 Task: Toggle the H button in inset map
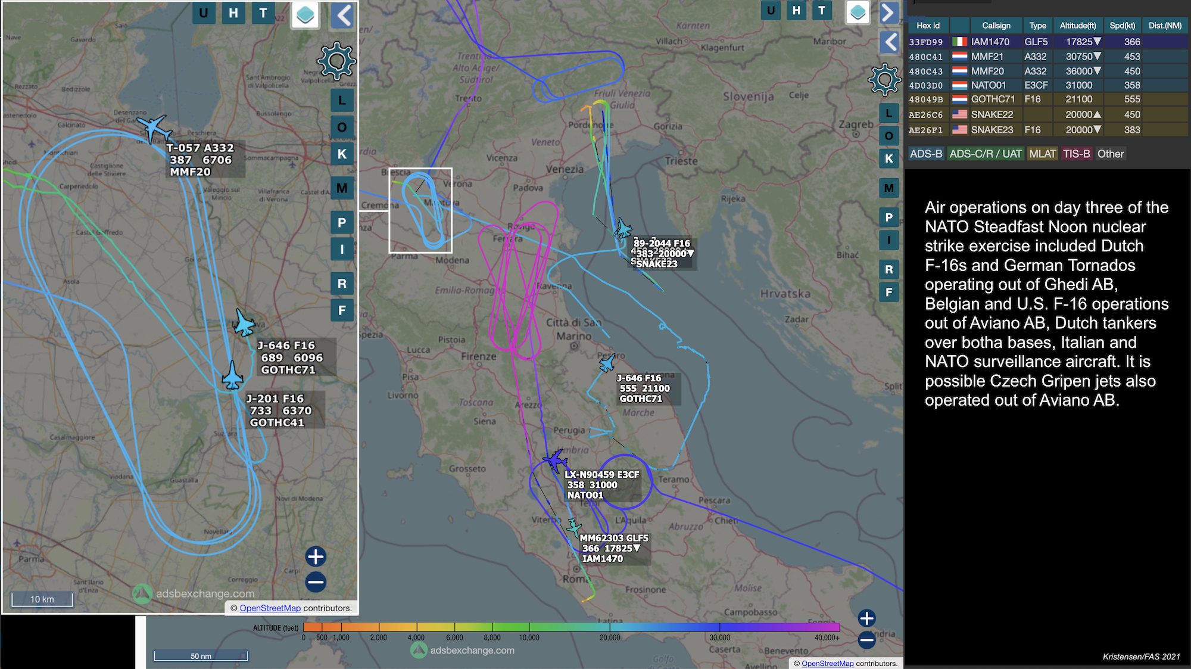(x=233, y=13)
